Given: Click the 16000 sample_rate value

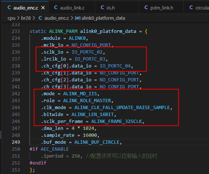Looking at the screenshot, I should [90, 135].
